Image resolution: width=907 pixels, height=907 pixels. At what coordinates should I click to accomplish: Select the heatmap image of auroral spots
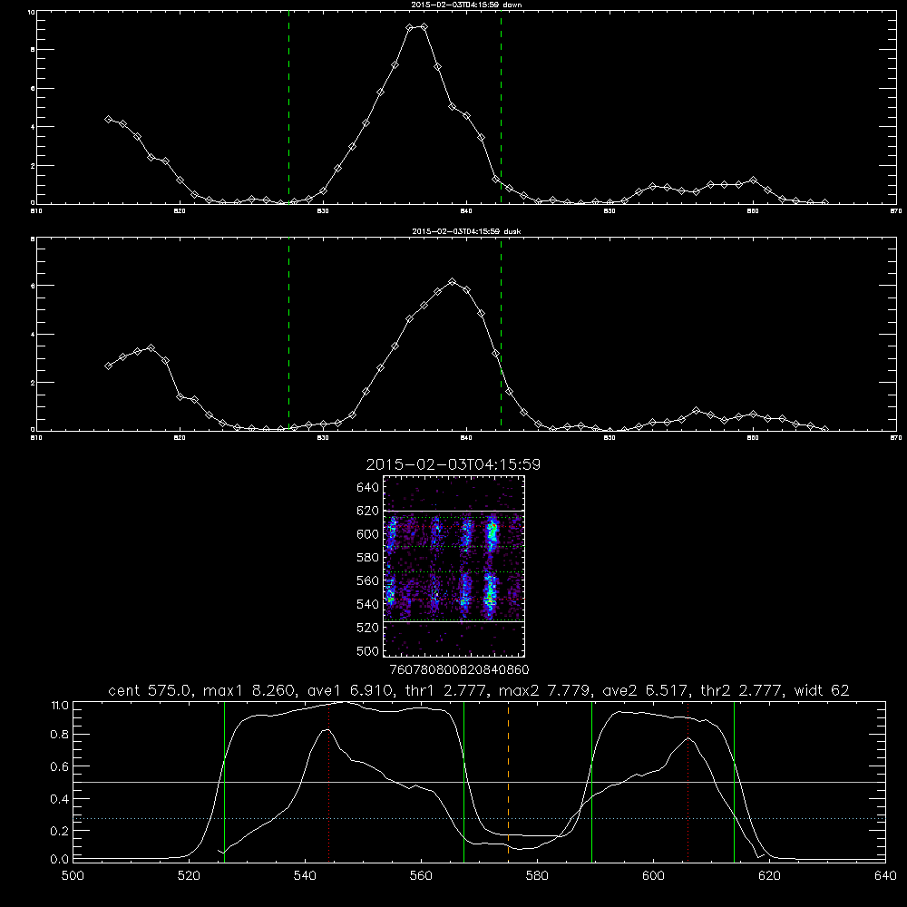click(x=453, y=566)
